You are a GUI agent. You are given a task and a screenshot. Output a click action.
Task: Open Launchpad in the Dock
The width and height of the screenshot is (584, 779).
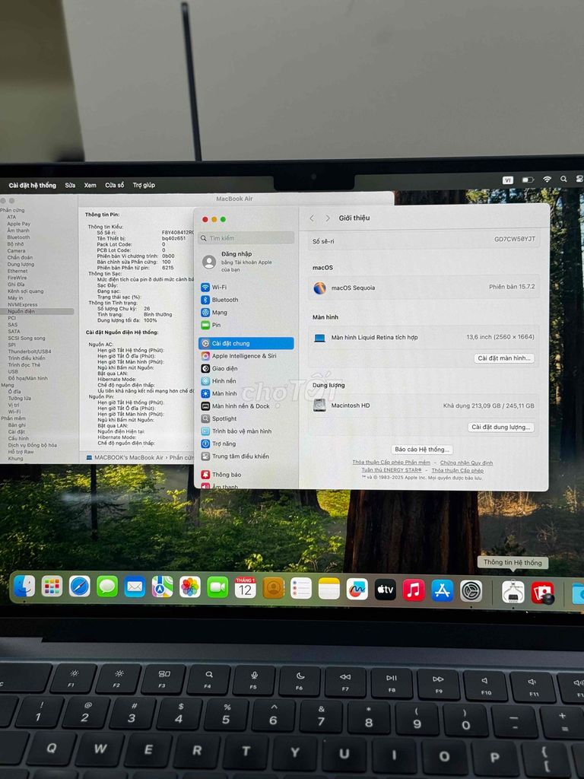click(52, 587)
